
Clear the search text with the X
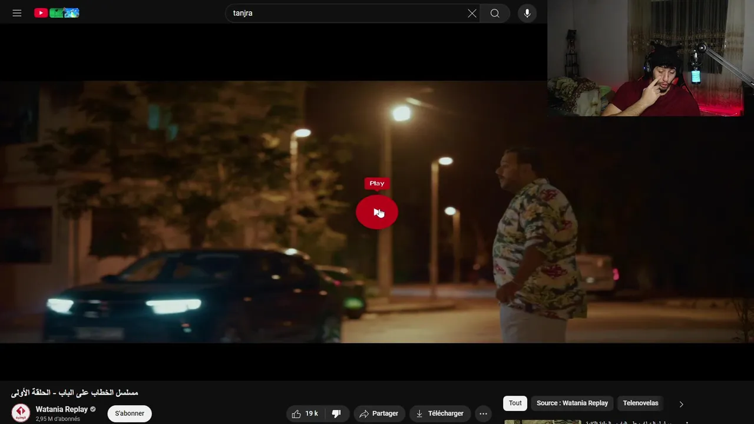point(472,13)
